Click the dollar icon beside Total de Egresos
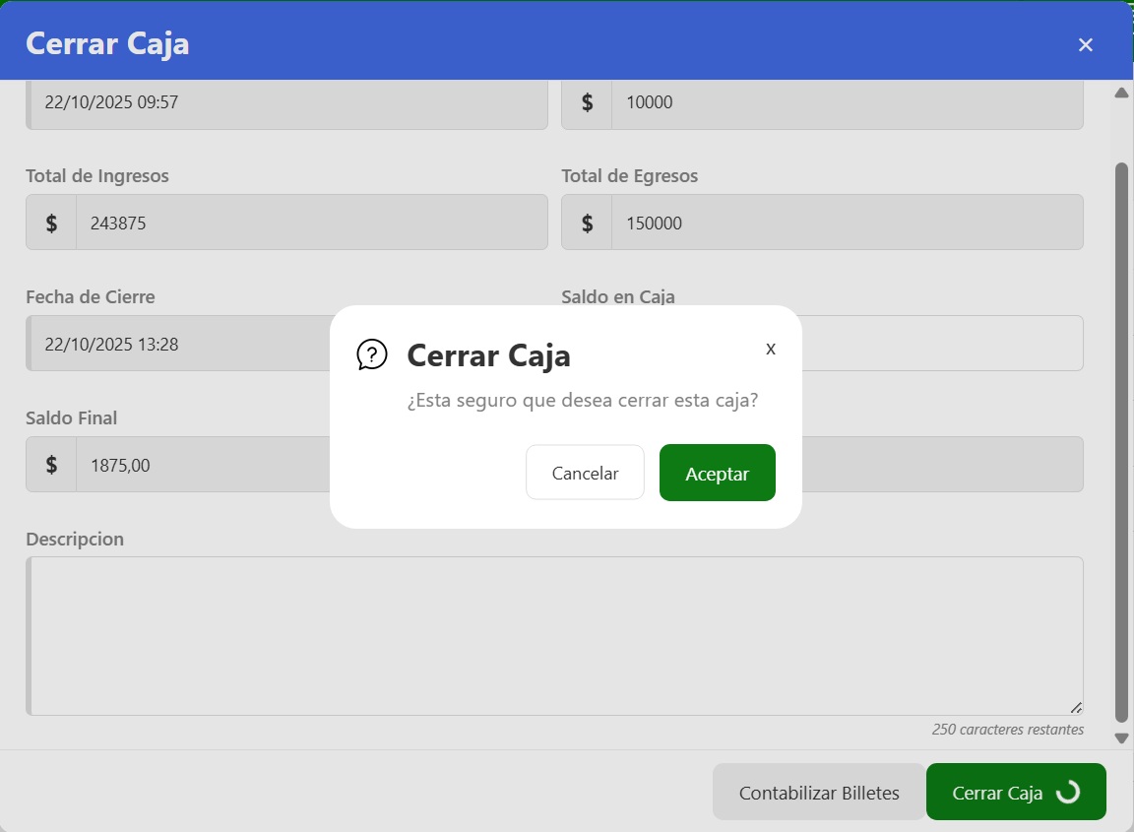Image resolution: width=1134 pixels, height=832 pixels. coord(587,223)
